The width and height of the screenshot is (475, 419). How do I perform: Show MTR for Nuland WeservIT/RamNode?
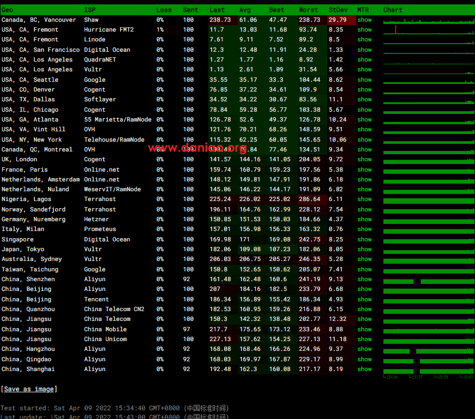tap(364, 190)
